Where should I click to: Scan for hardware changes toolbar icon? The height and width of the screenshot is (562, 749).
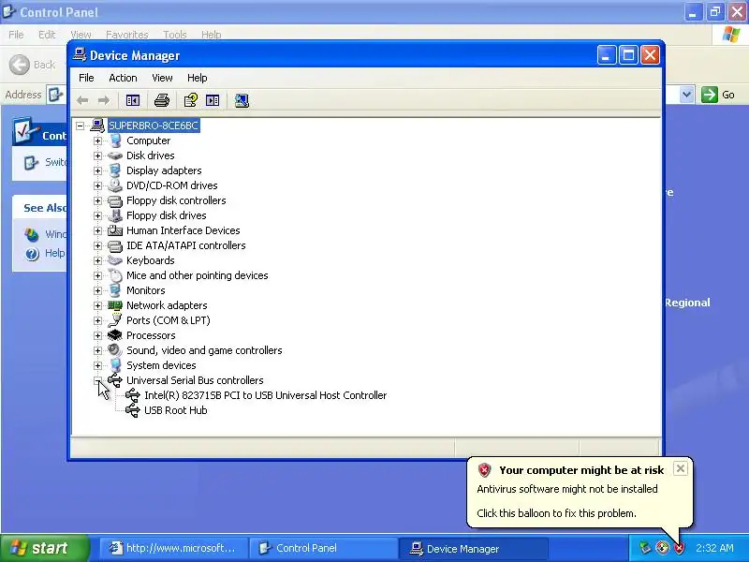click(x=242, y=100)
